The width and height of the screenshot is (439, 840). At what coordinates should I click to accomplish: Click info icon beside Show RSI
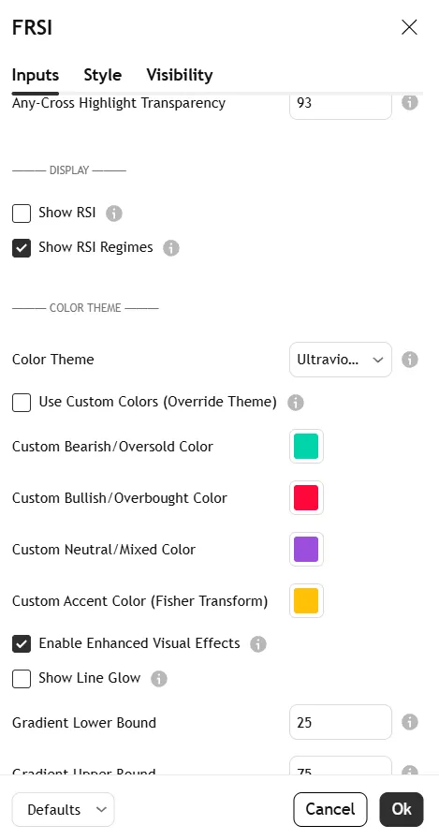tap(114, 214)
